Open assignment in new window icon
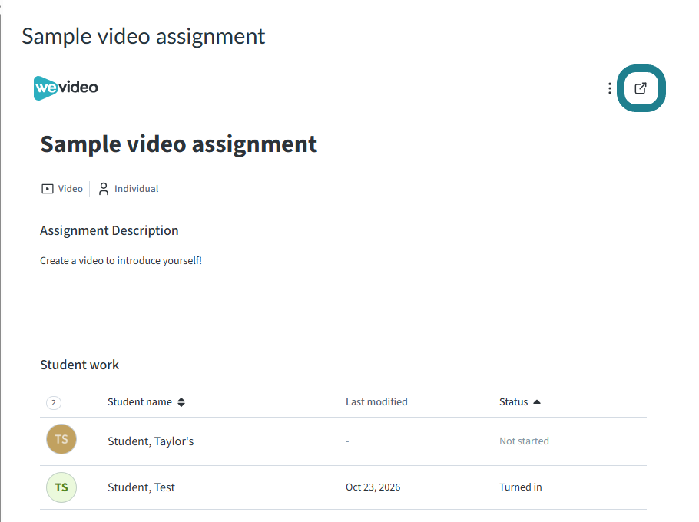This screenshot has width=699, height=522. (x=641, y=88)
